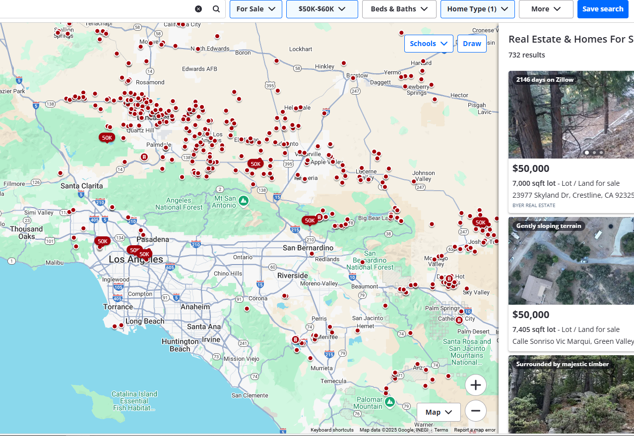Click the 2146 days on Zillow badge
The height and width of the screenshot is (436, 634).
545,79
